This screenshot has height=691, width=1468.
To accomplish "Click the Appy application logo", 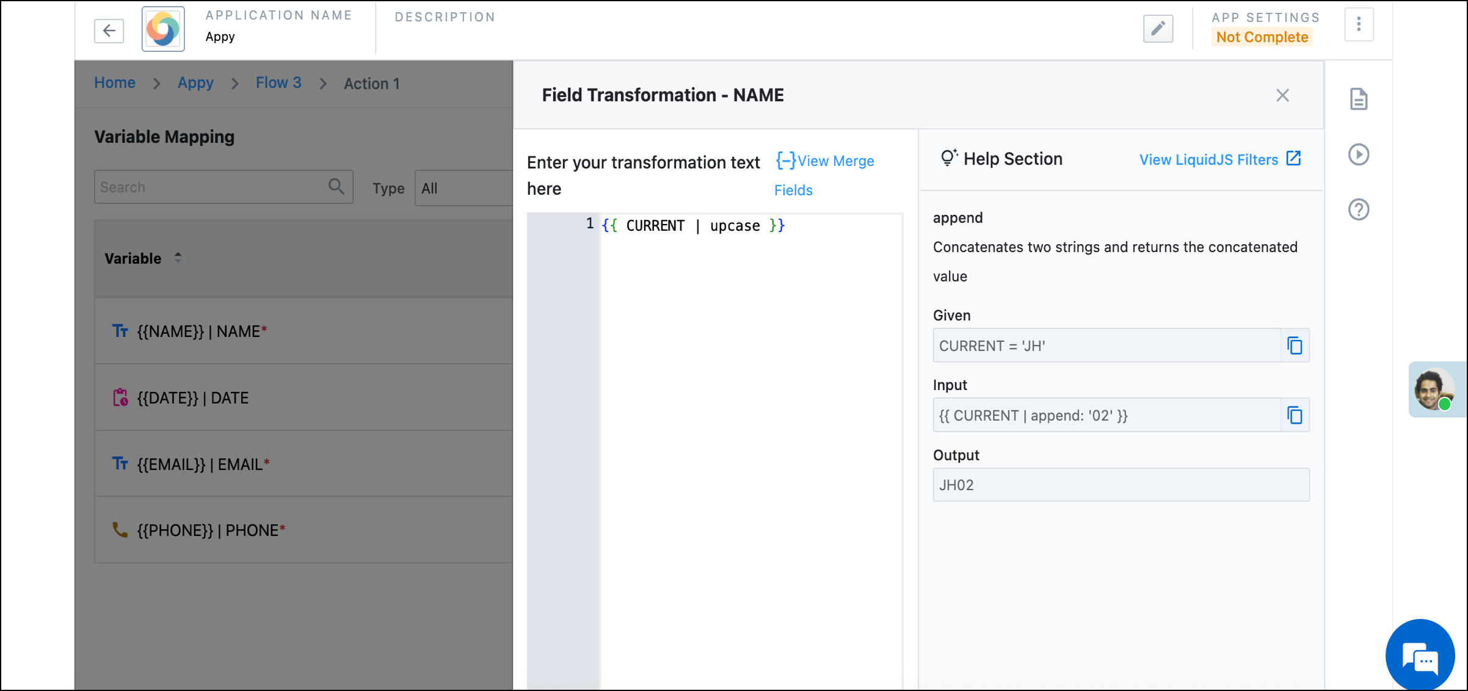I will (x=163, y=29).
